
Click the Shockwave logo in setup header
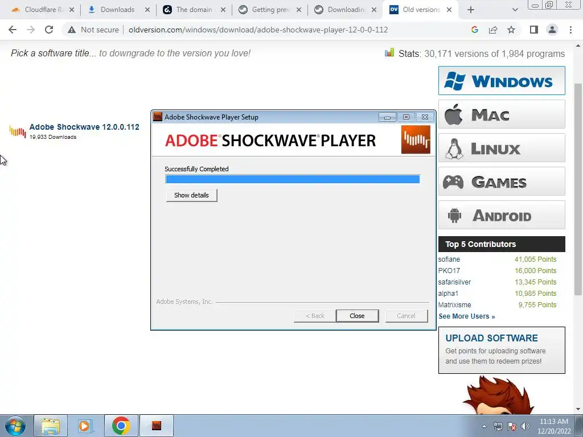416,140
